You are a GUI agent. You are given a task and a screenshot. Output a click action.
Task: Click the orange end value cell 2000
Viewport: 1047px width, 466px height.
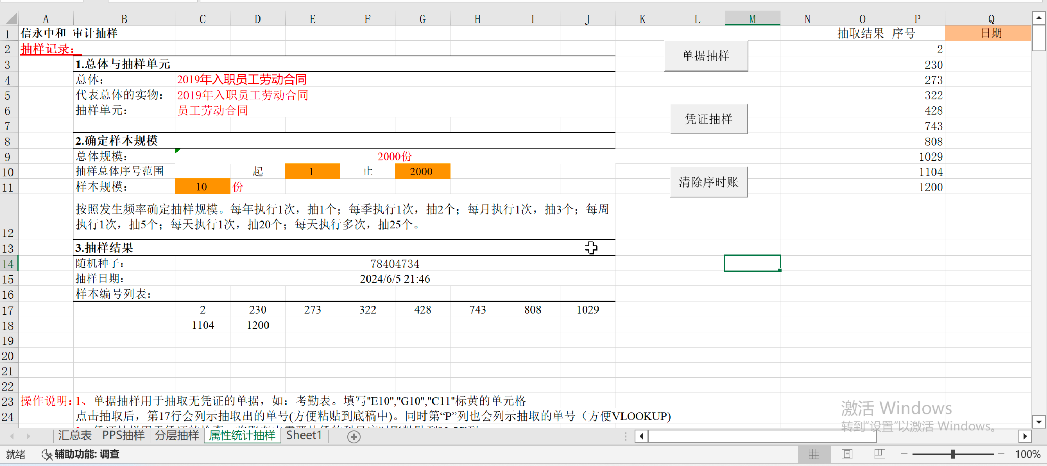pyautogui.click(x=422, y=172)
